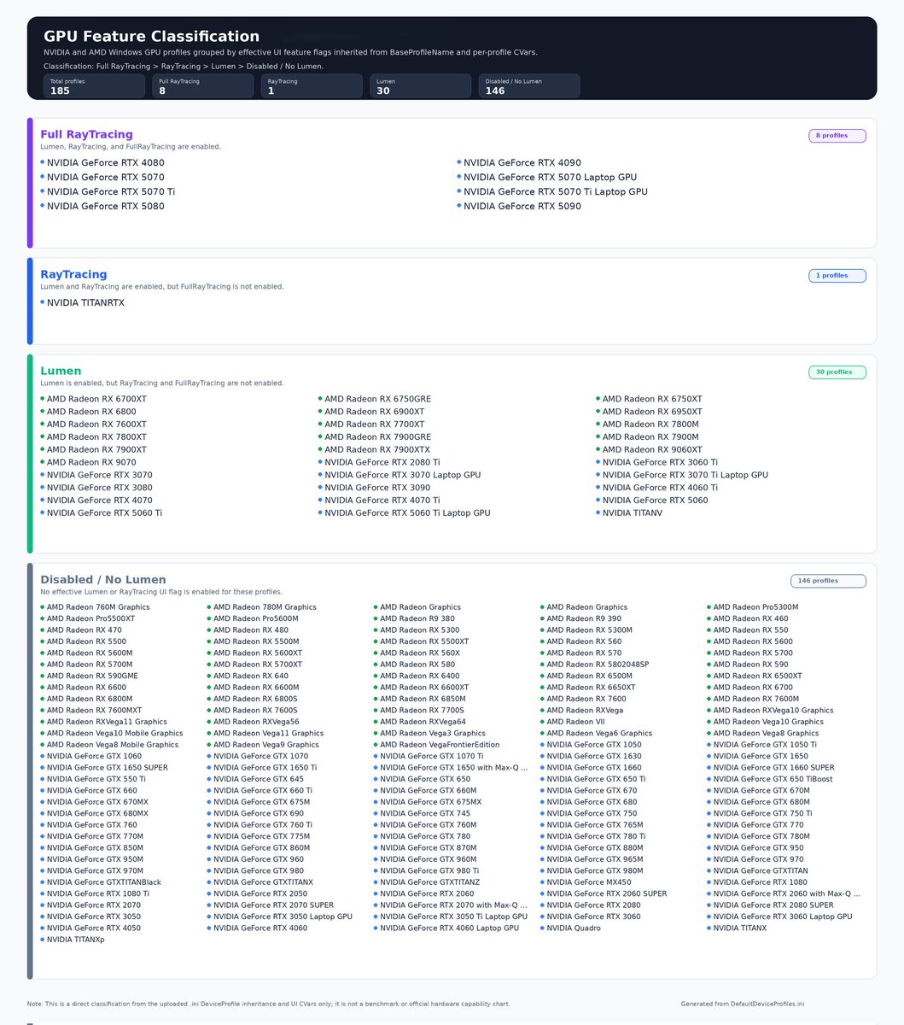Select 'AMD Radeon RX 9060XT' entry
The height and width of the screenshot is (1025, 904).
tap(649, 449)
